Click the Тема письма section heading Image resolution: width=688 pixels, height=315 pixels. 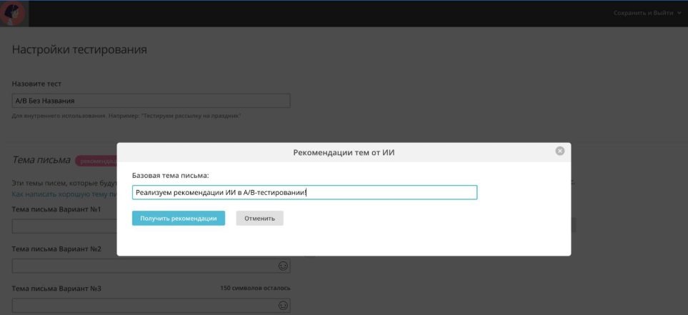coord(41,160)
